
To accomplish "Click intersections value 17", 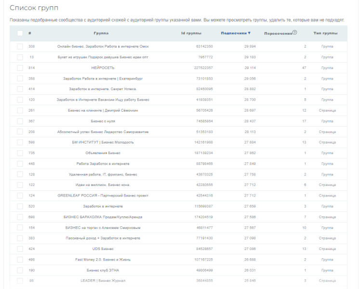I will [x=304, y=121].
